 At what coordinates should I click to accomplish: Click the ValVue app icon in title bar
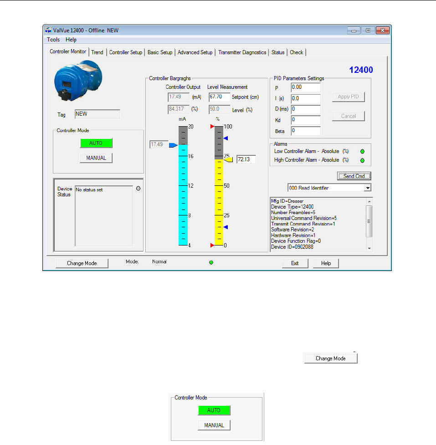[49, 30]
